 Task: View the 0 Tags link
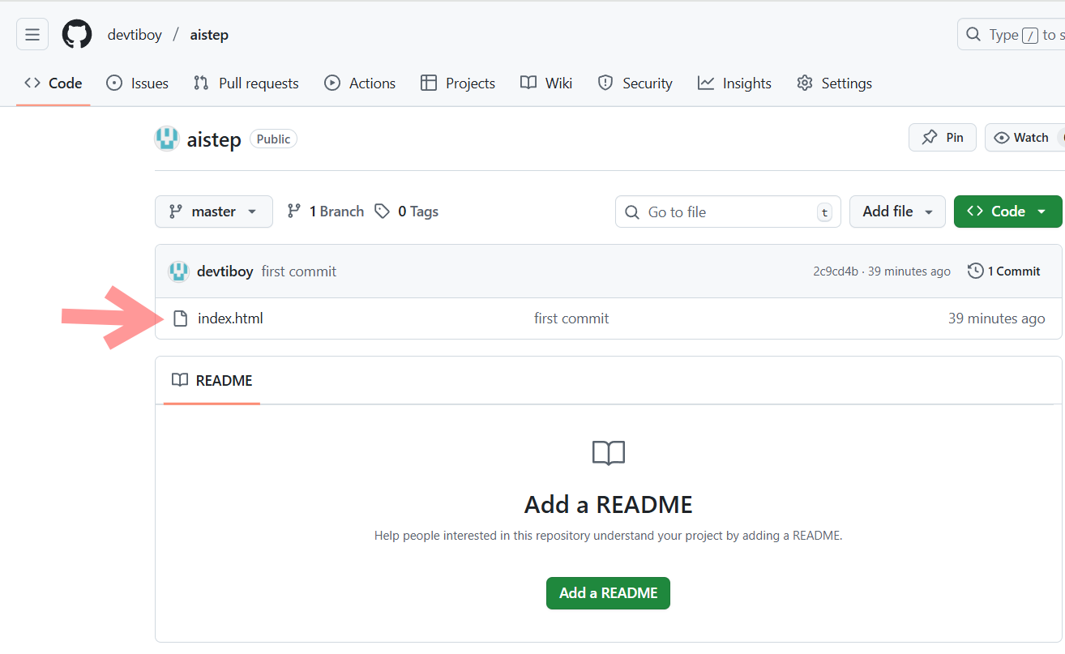pos(407,212)
